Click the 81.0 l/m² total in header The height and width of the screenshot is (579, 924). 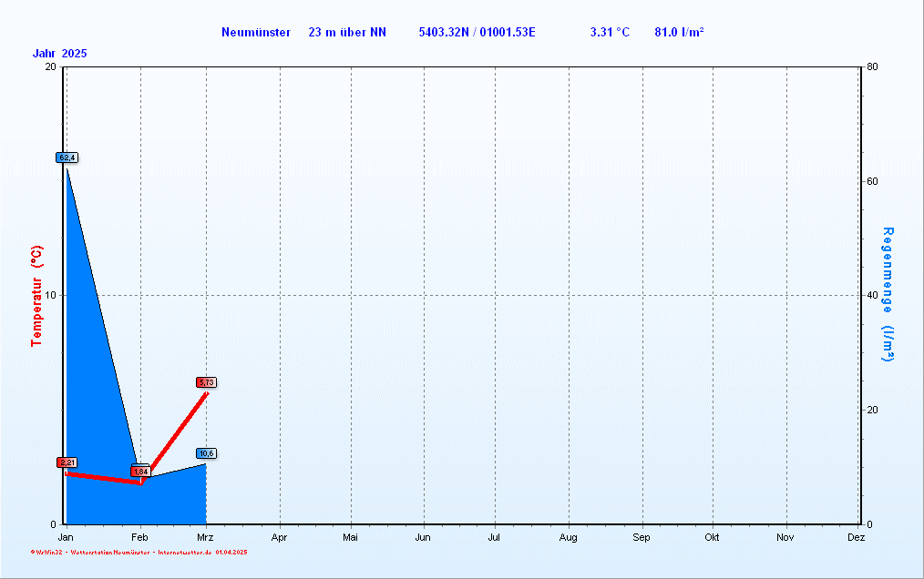click(679, 33)
